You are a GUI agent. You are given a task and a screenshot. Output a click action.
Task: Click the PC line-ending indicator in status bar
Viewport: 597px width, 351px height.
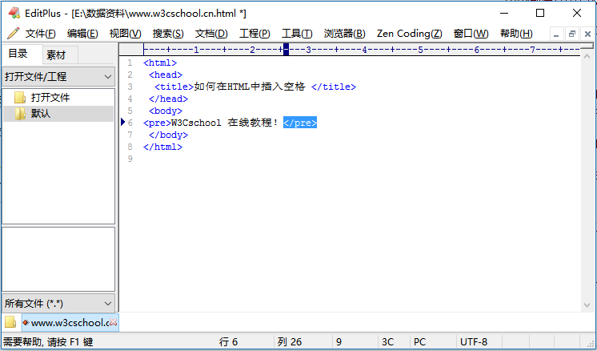(x=419, y=341)
